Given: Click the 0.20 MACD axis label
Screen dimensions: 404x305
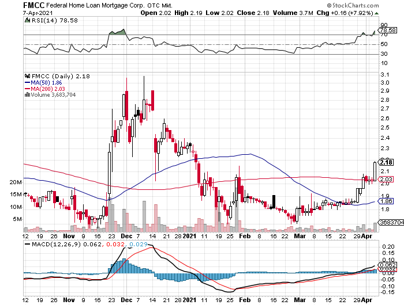Looking at the screenshot, I should click(388, 247).
